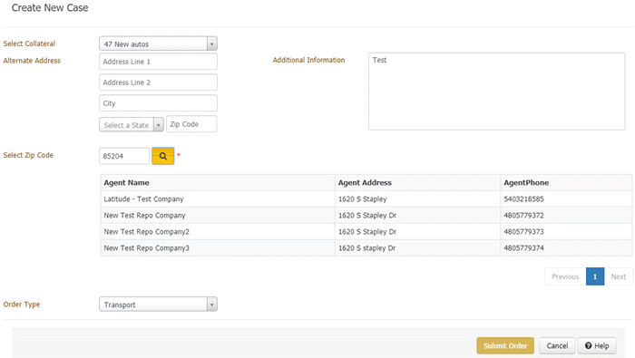Click the Additional Information text area
Image resolution: width=635 pixels, height=358 pixels.
click(x=496, y=91)
